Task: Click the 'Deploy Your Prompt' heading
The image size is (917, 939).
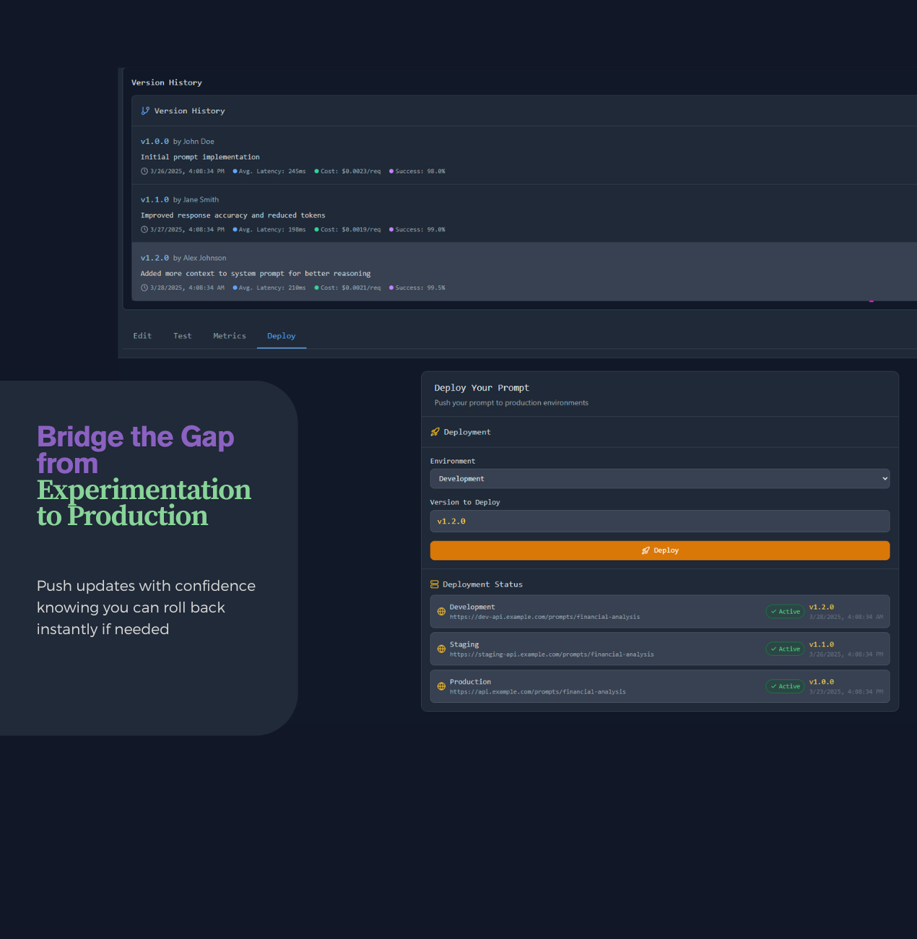Action: 482,388
